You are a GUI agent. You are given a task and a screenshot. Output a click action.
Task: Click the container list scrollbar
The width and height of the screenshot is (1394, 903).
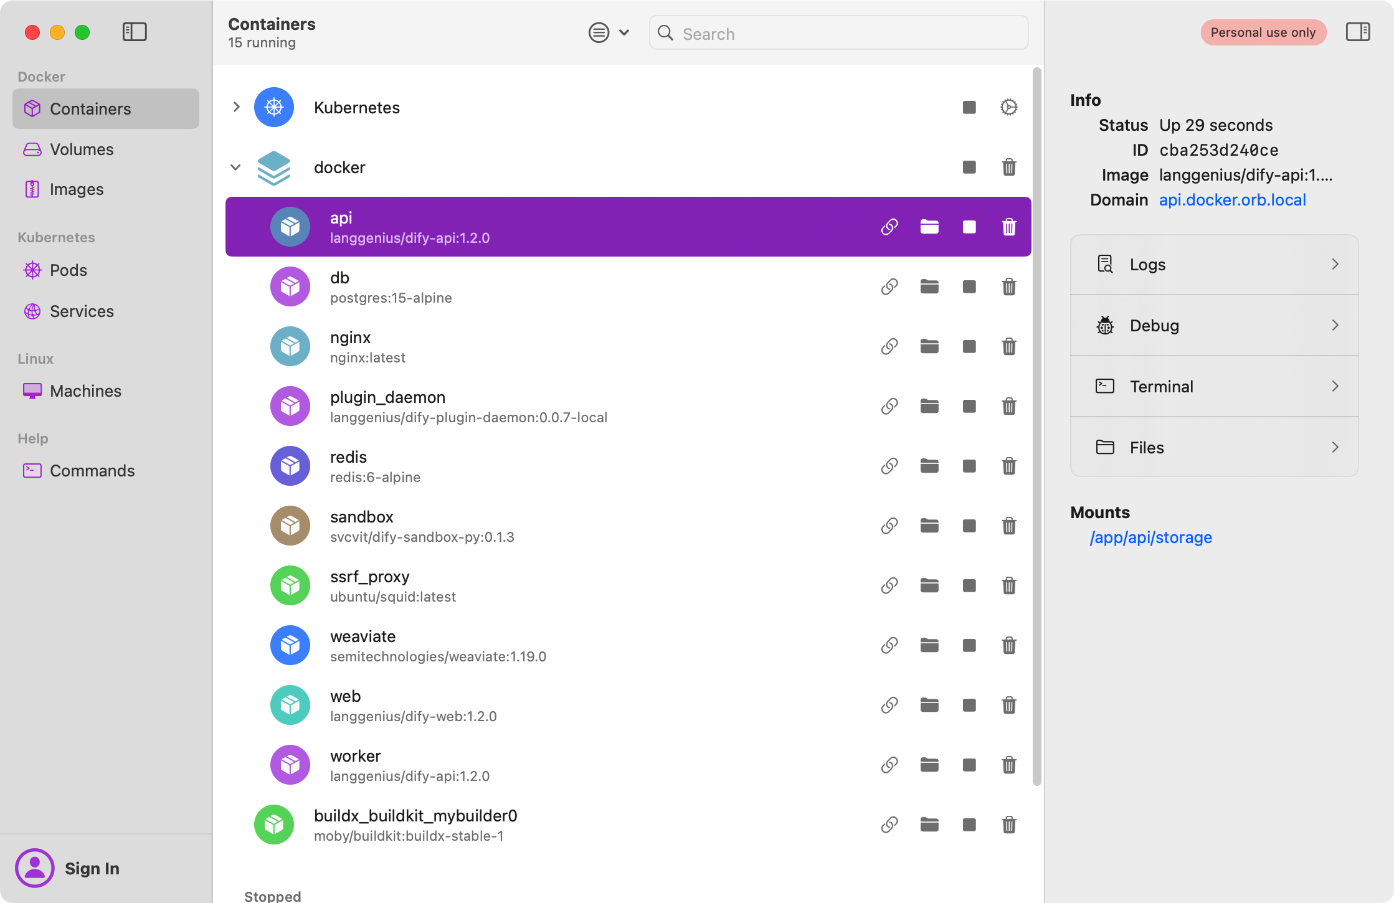click(x=1036, y=423)
